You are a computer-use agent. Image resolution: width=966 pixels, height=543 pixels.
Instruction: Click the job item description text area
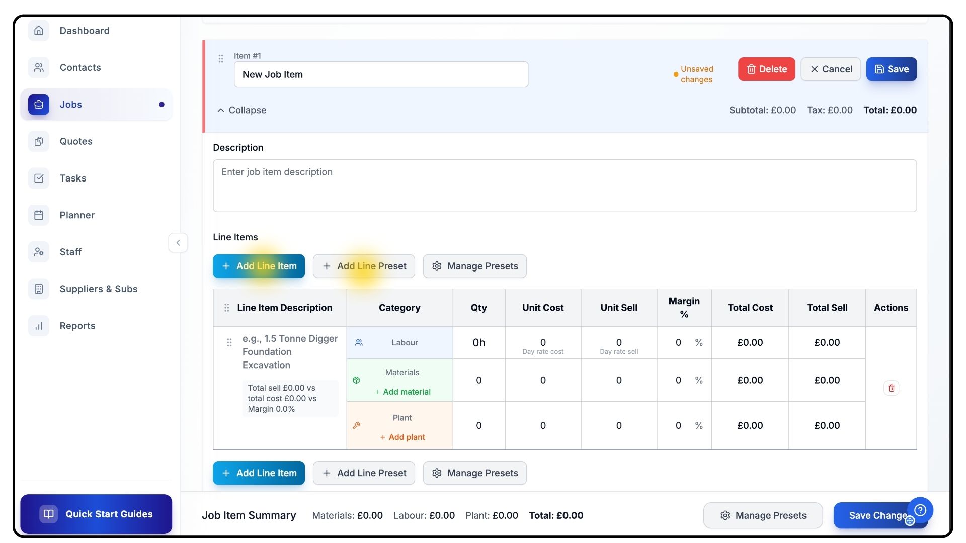[x=564, y=186]
